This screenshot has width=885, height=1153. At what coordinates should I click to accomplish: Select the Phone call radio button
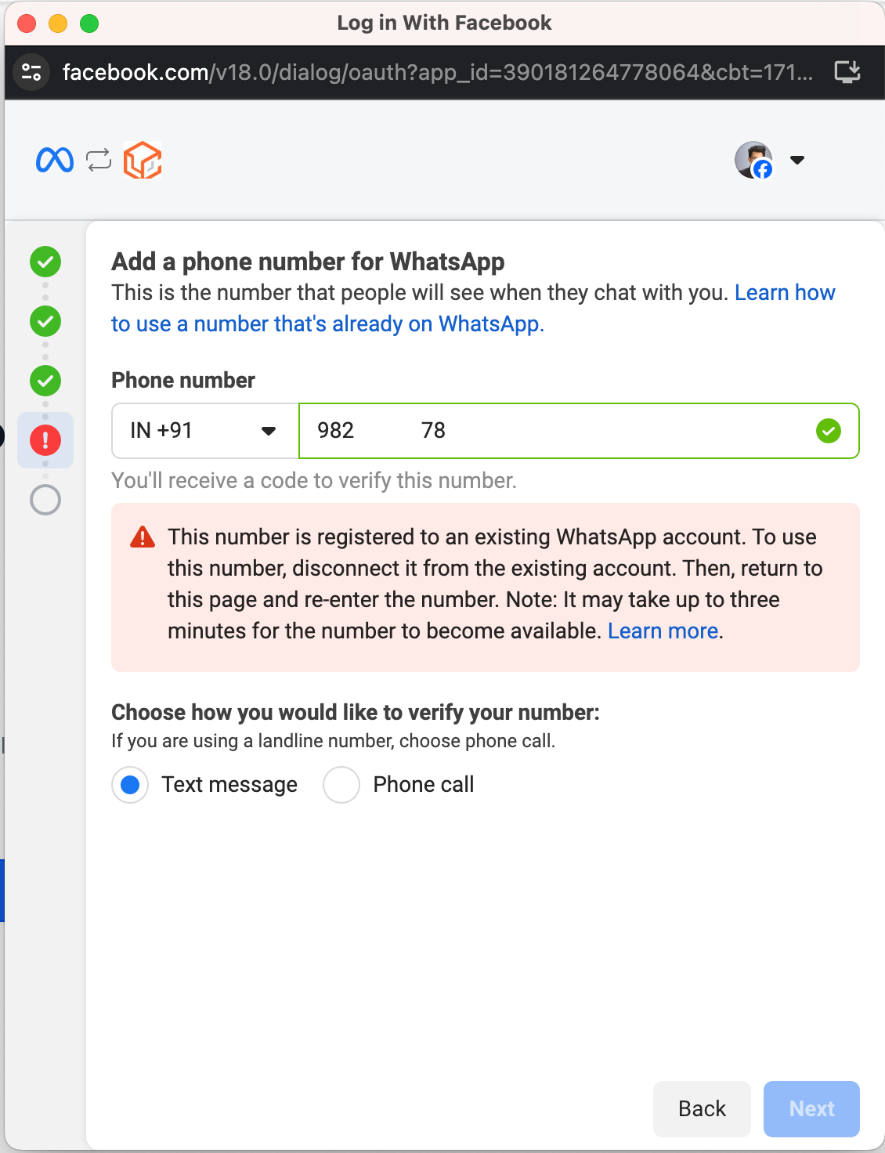341,785
